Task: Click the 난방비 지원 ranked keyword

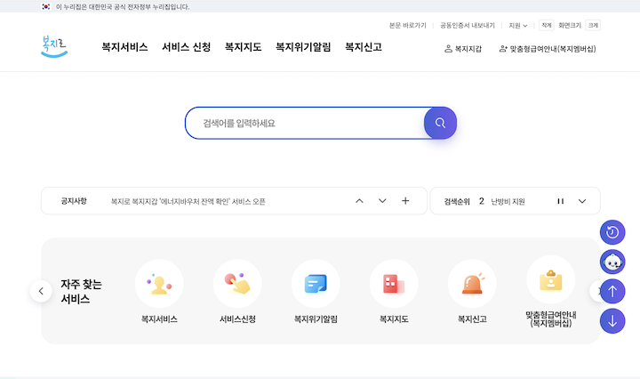Action: pos(508,201)
